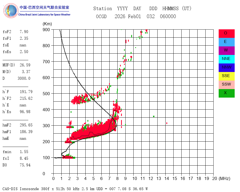Click the hmF1 value 186.39
The width and height of the screenshot is (240, 192).
26,131
